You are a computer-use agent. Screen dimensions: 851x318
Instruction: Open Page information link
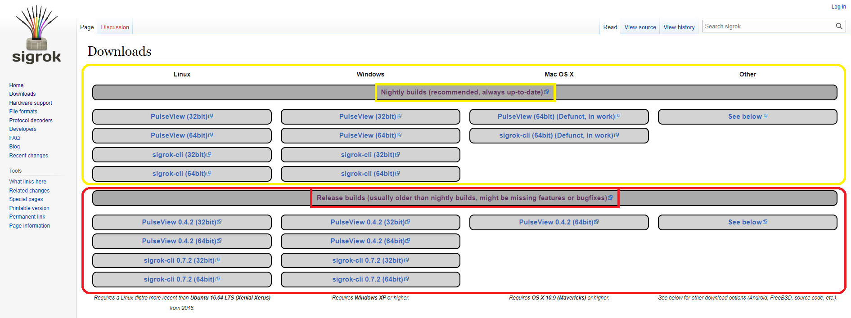(30, 226)
